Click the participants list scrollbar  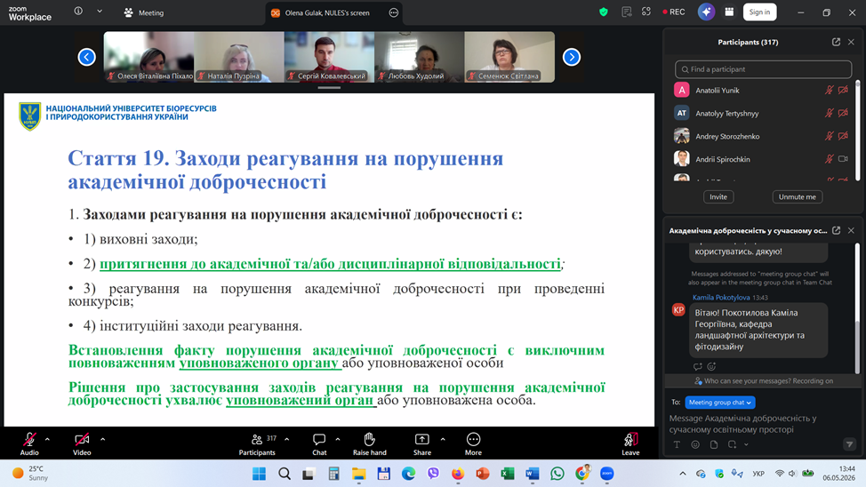pyautogui.click(x=858, y=131)
